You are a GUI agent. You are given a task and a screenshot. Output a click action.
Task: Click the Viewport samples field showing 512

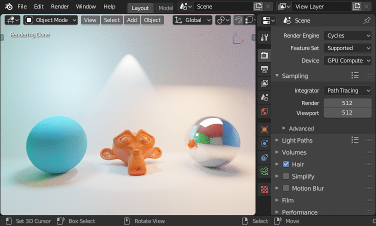[347, 113]
